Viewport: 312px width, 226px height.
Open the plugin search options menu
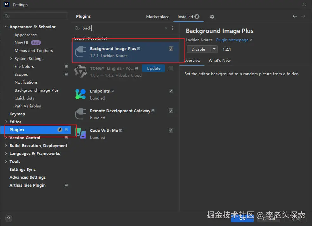pyautogui.click(x=173, y=28)
